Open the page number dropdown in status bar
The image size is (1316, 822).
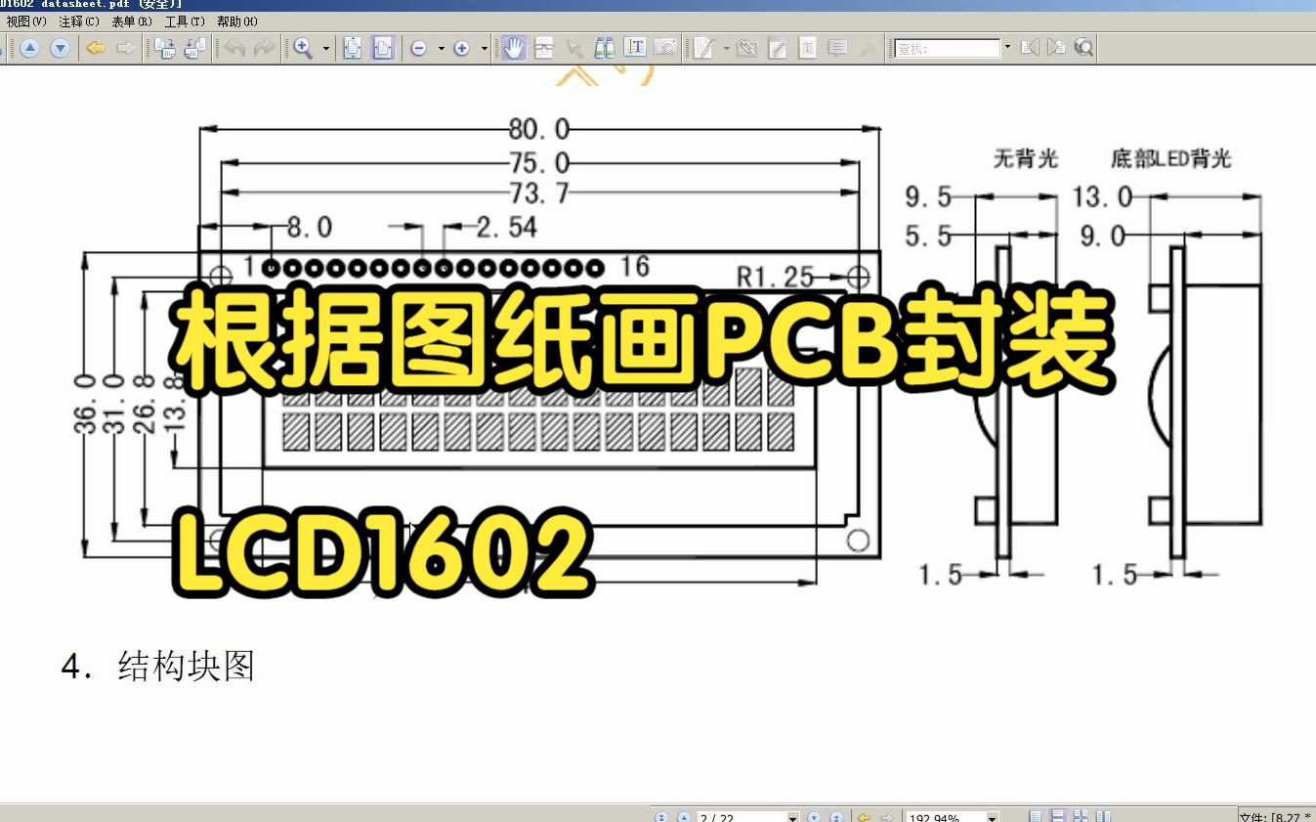(793, 817)
